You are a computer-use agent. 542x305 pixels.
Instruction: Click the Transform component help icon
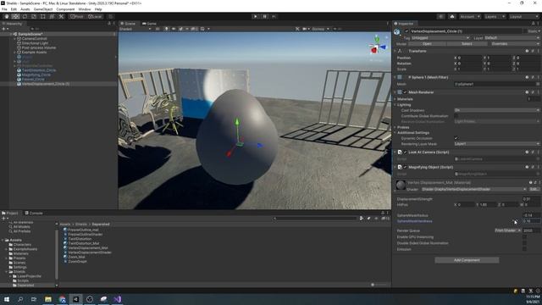coord(527,51)
